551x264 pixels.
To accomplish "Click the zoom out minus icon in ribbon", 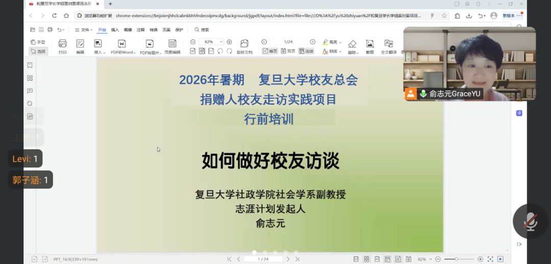I will (x=192, y=42).
